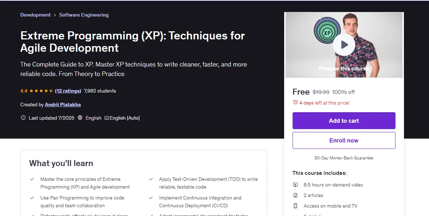Image resolution: width=429 pixels, height=216 pixels.
Task: Click the What you'll learn heading
Action: 61,163
